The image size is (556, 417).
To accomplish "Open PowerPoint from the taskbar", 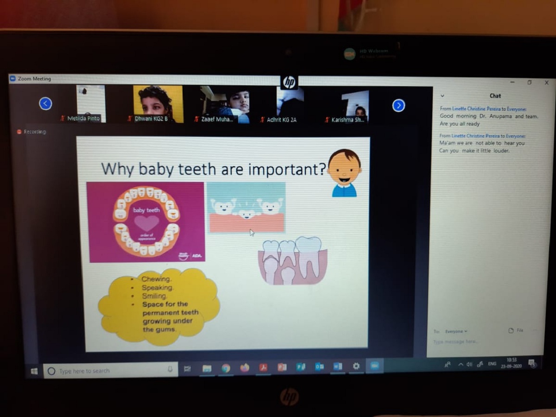I will (282, 367).
